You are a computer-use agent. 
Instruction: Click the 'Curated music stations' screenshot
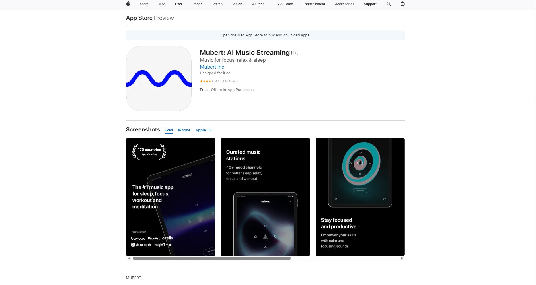265,197
